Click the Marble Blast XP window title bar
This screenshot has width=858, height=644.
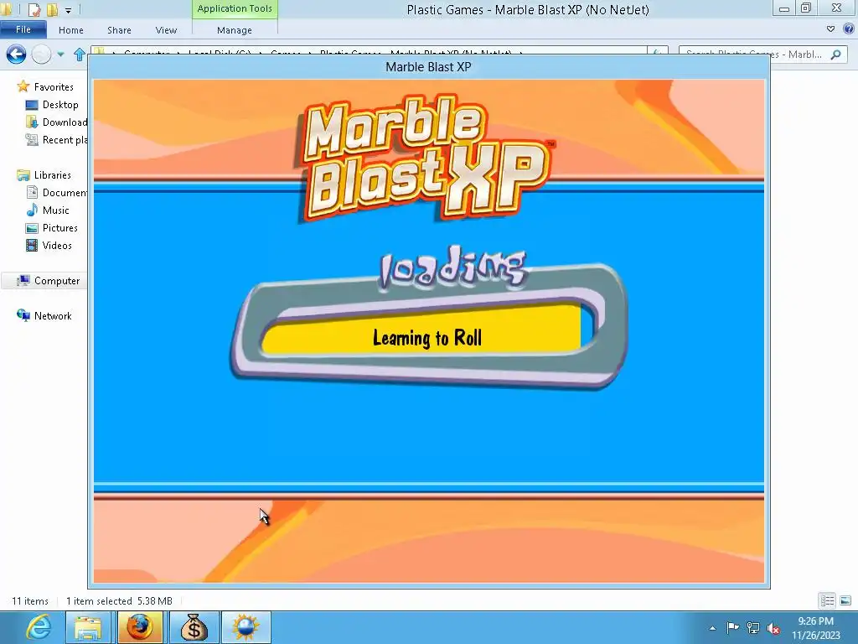coord(428,67)
